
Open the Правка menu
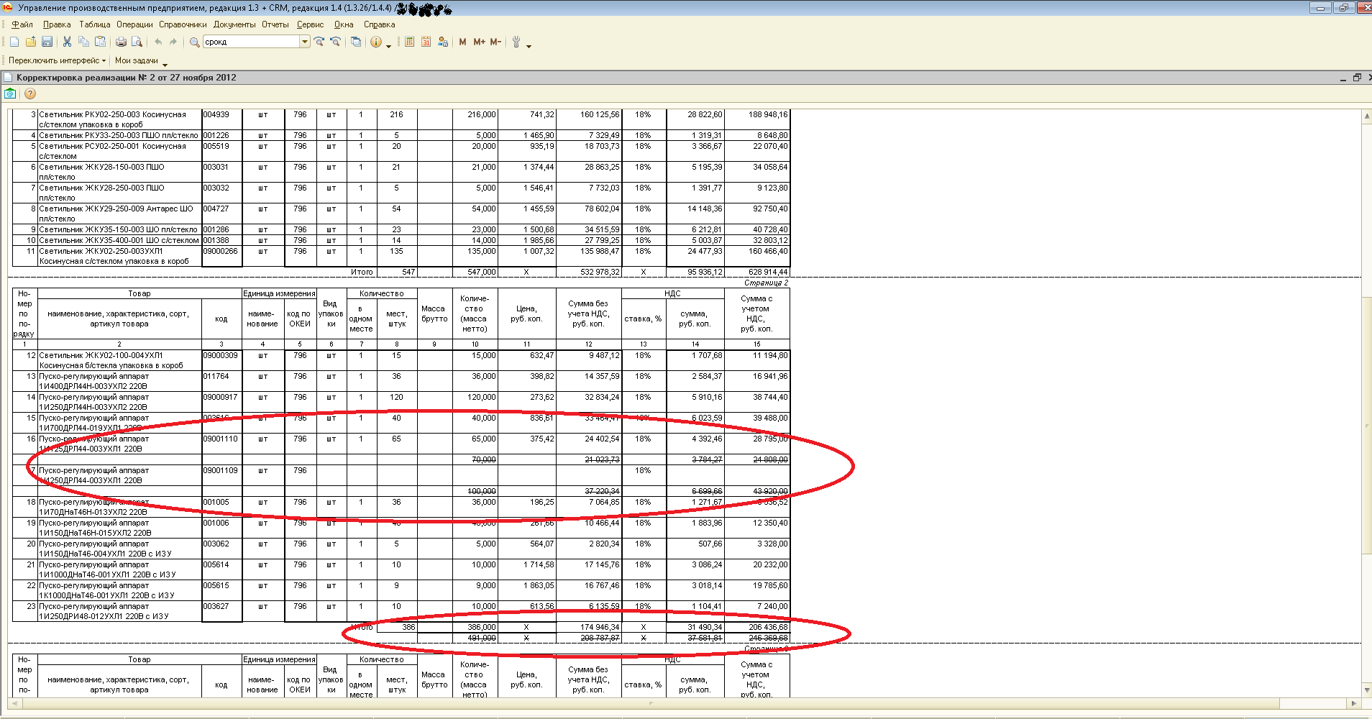coord(57,24)
